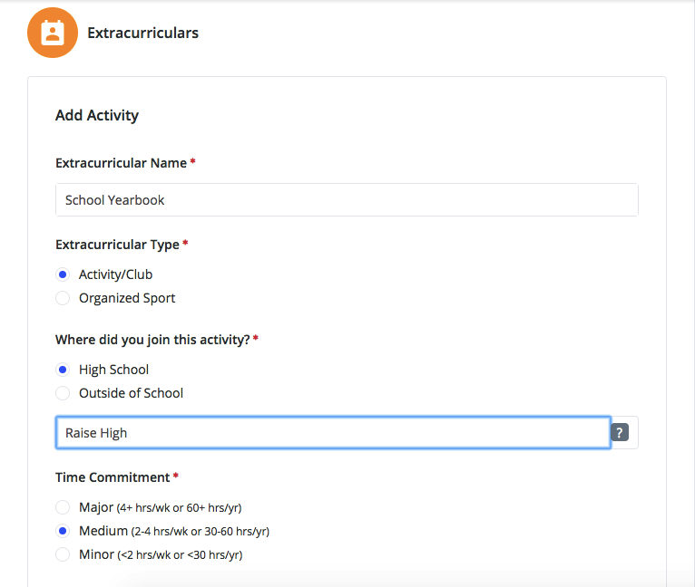
Task: Choose the Outside of School radio button
Action: pos(63,393)
